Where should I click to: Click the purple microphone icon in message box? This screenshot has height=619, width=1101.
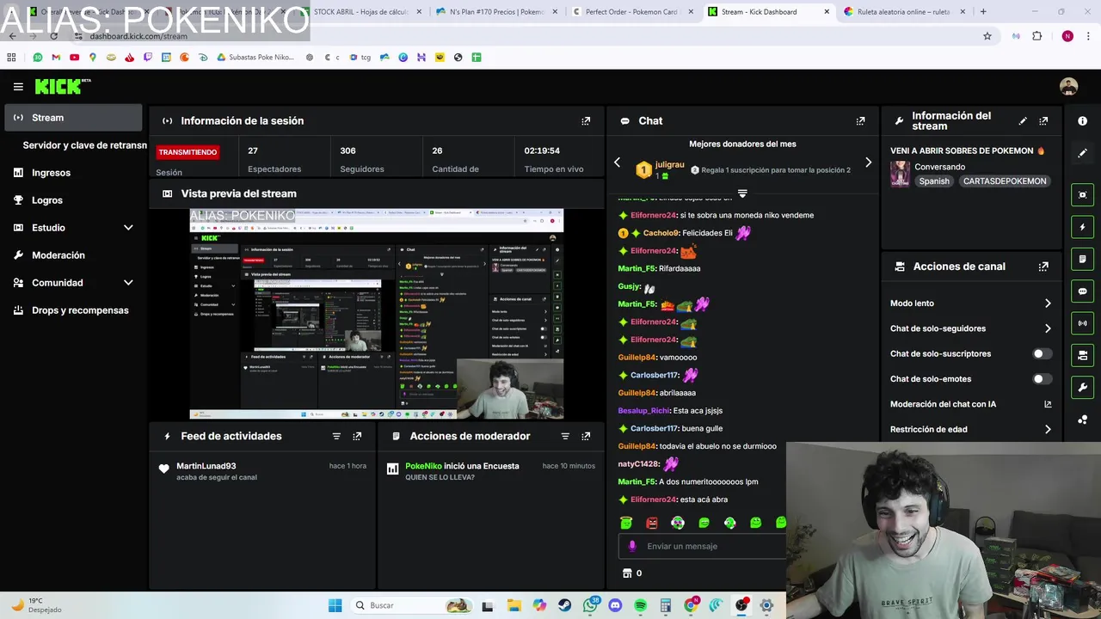point(632,546)
